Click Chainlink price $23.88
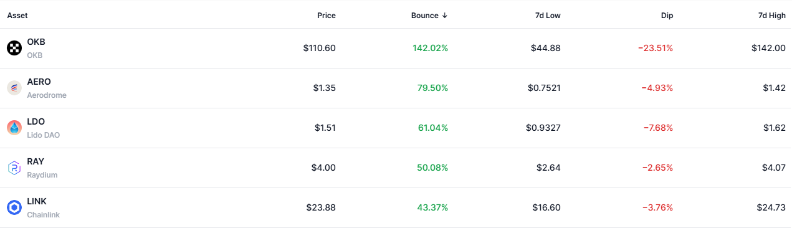Screen dimensions: 792x228 (321, 207)
